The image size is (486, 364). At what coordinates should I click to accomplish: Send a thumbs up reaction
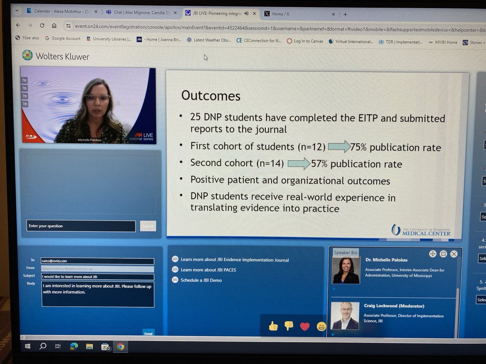click(x=273, y=326)
